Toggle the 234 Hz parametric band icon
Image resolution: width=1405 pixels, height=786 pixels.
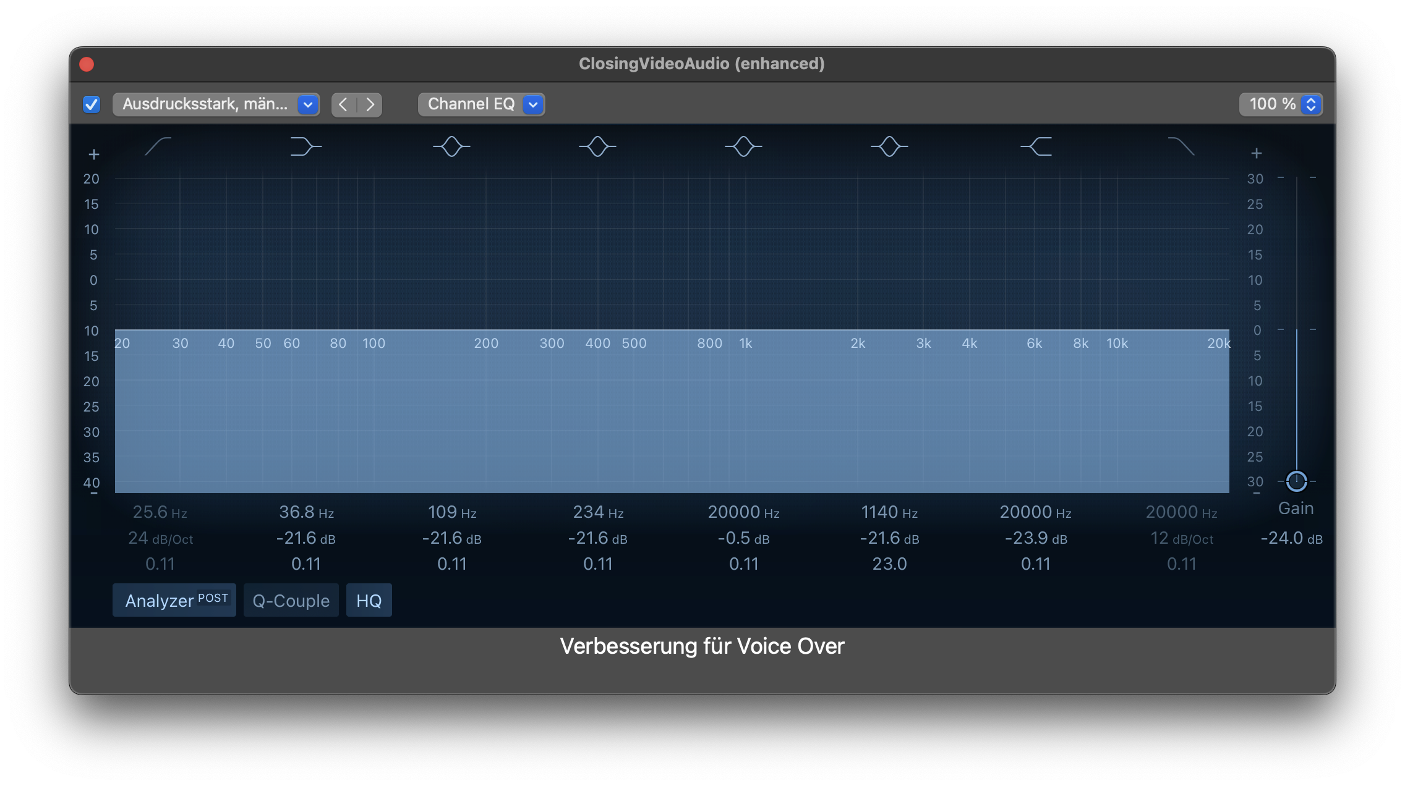(597, 146)
